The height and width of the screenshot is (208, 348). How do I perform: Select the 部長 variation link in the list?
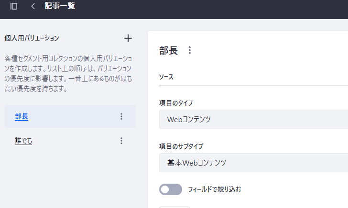(x=22, y=116)
